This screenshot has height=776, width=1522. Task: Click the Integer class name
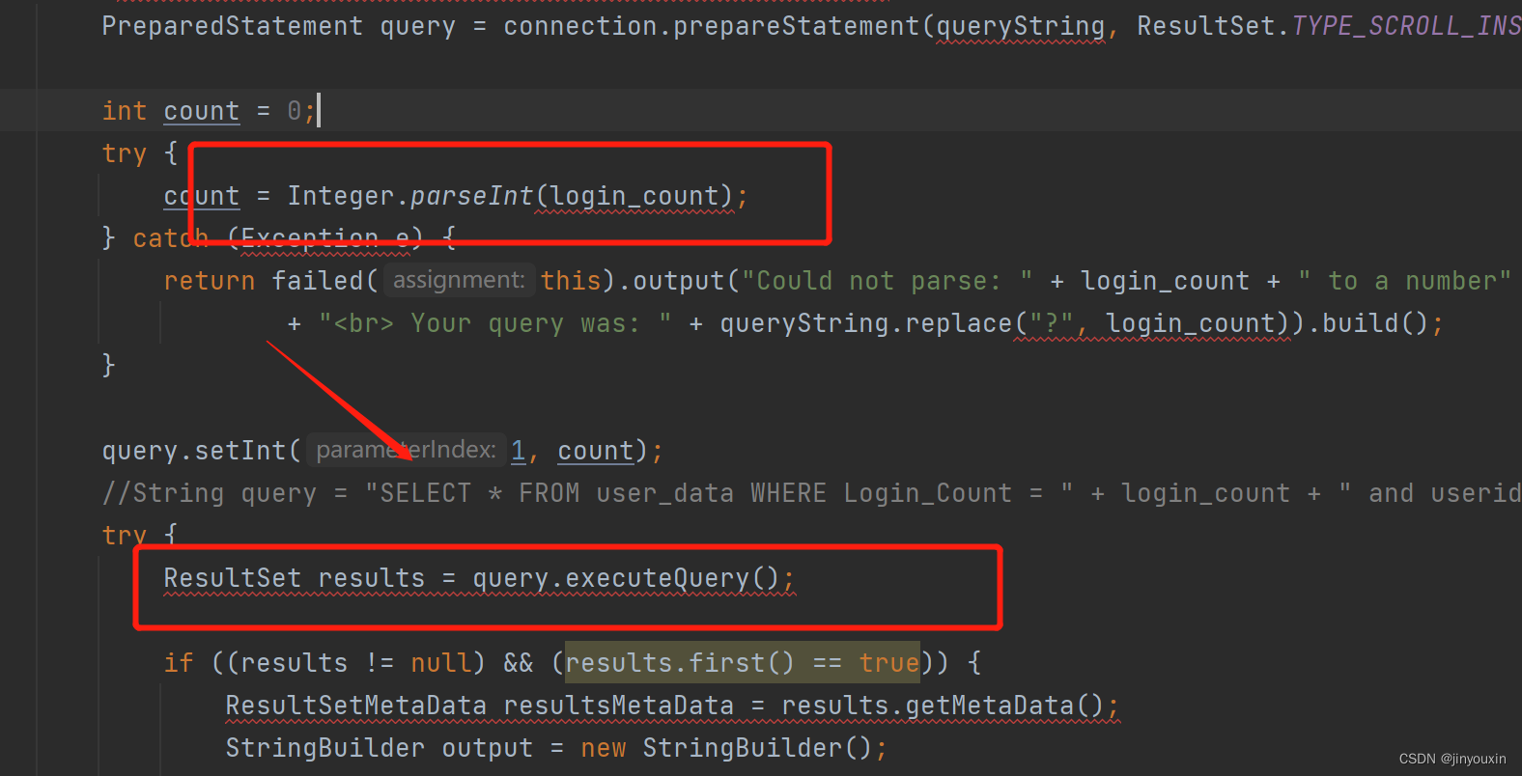click(x=341, y=196)
